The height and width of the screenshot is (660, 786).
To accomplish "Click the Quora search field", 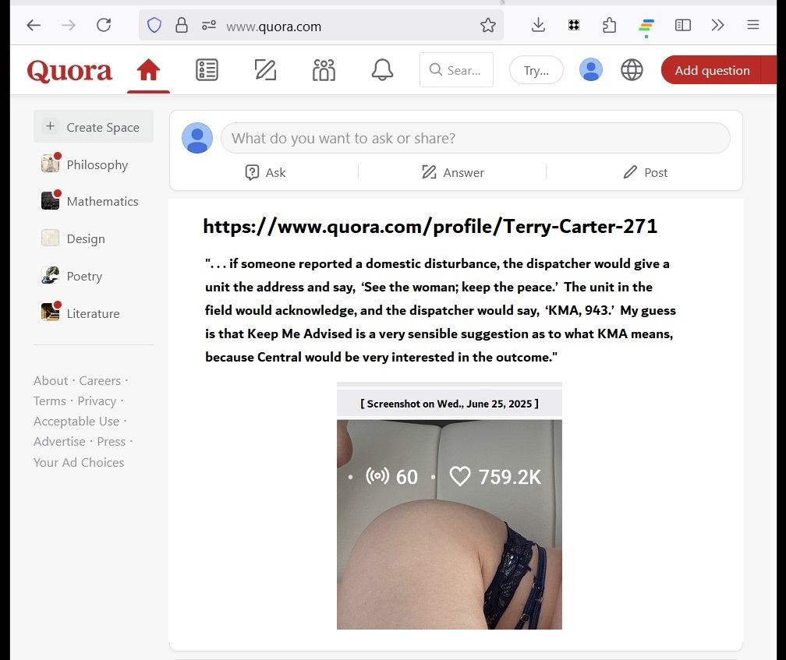I will click(457, 70).
